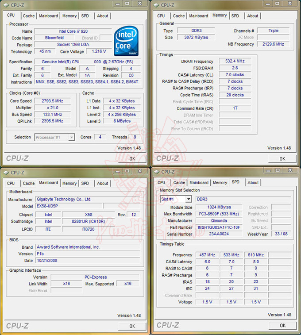
Task: Close the SPD CPU-Z window
Action: (x=290, y=170)
